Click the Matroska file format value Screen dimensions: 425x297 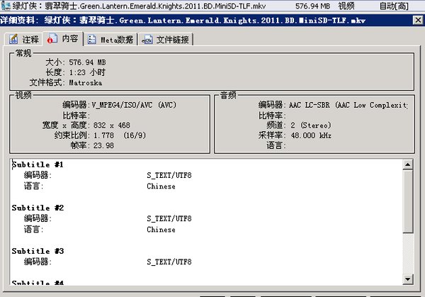tap(86, 82)
